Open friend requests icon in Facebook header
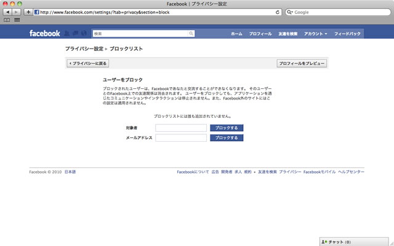The width and height of the screenshot is (394, 246). click(67, 33)
